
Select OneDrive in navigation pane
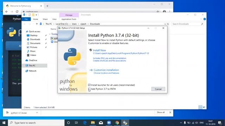33,61
